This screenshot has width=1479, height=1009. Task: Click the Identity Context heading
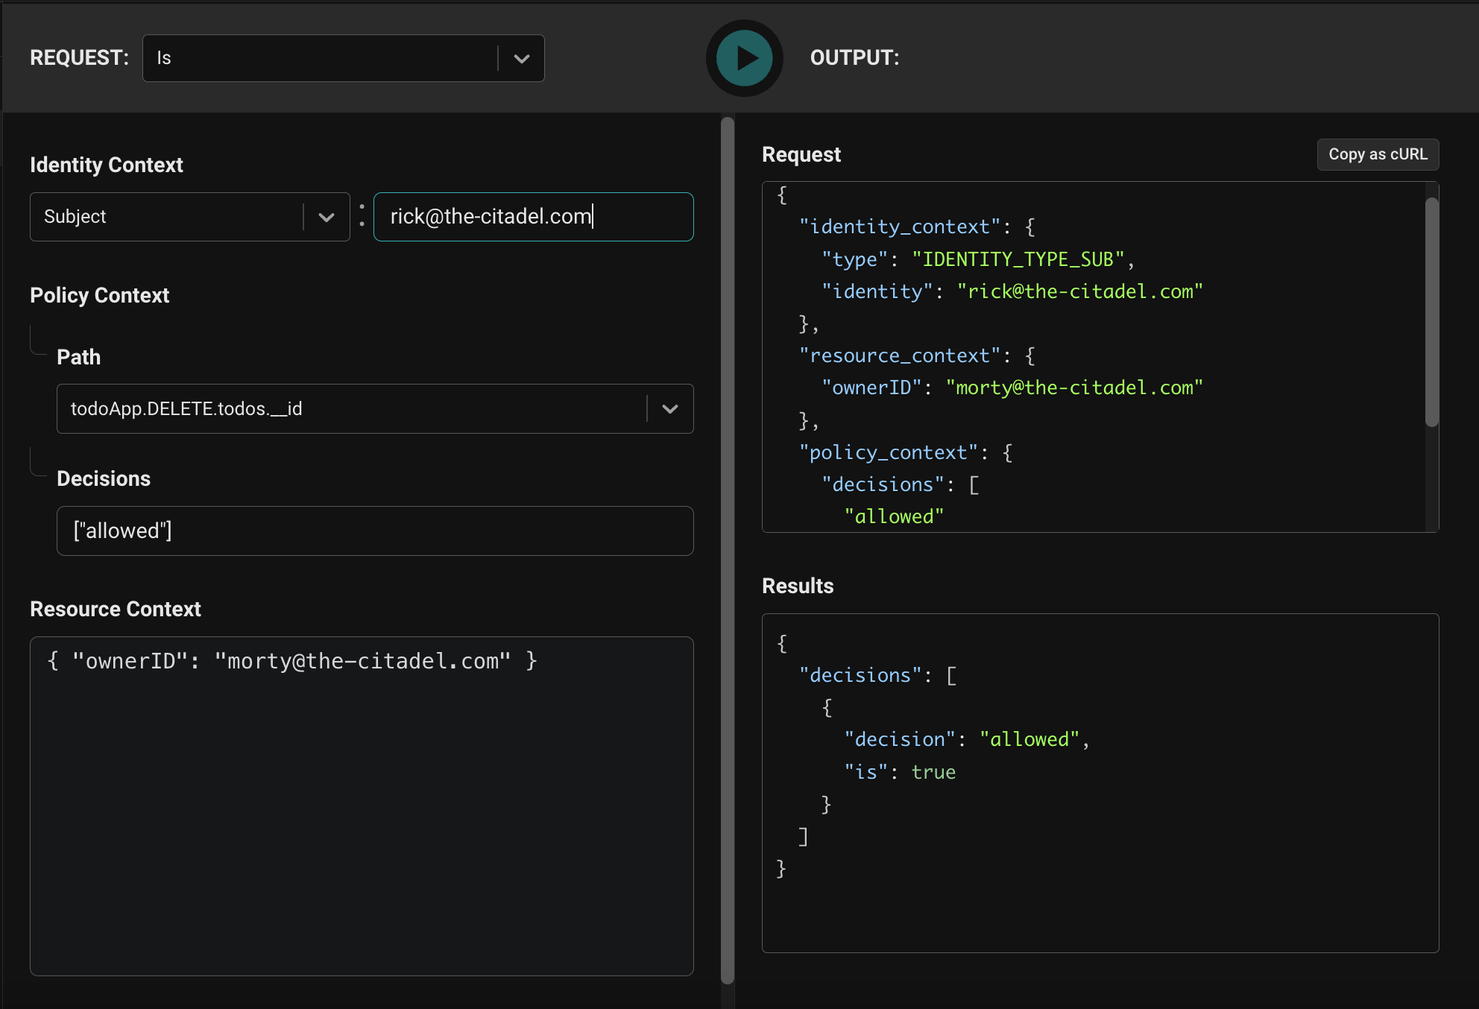[x=106, y=165]
